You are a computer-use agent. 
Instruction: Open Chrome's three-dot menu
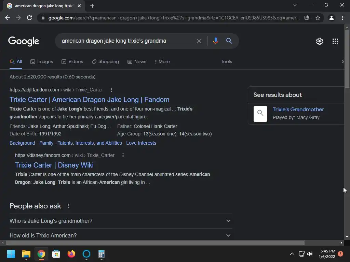[342, 18]
